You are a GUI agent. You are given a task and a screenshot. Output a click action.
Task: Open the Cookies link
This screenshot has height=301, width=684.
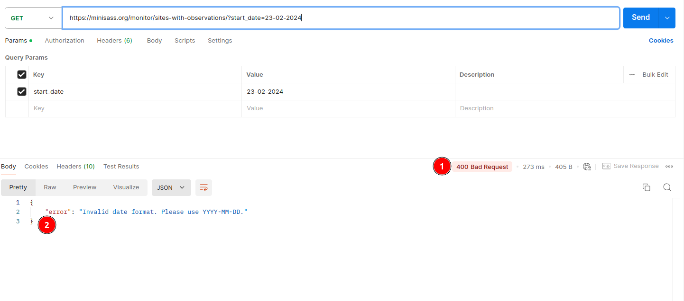click(661, 41)
